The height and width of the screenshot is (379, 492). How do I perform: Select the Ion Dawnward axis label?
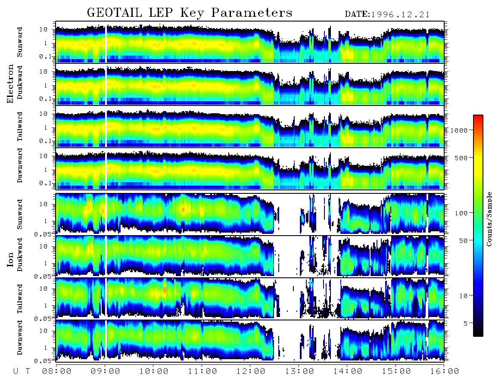coord(20,337)
